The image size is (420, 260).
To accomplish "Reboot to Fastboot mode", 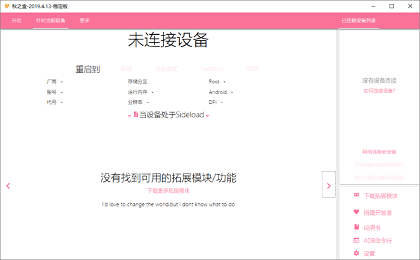I will point(212,68).
